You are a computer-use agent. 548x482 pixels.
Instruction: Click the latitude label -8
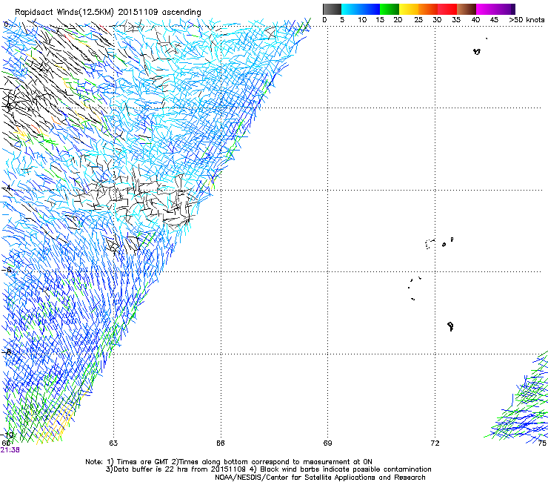(6, 351)
